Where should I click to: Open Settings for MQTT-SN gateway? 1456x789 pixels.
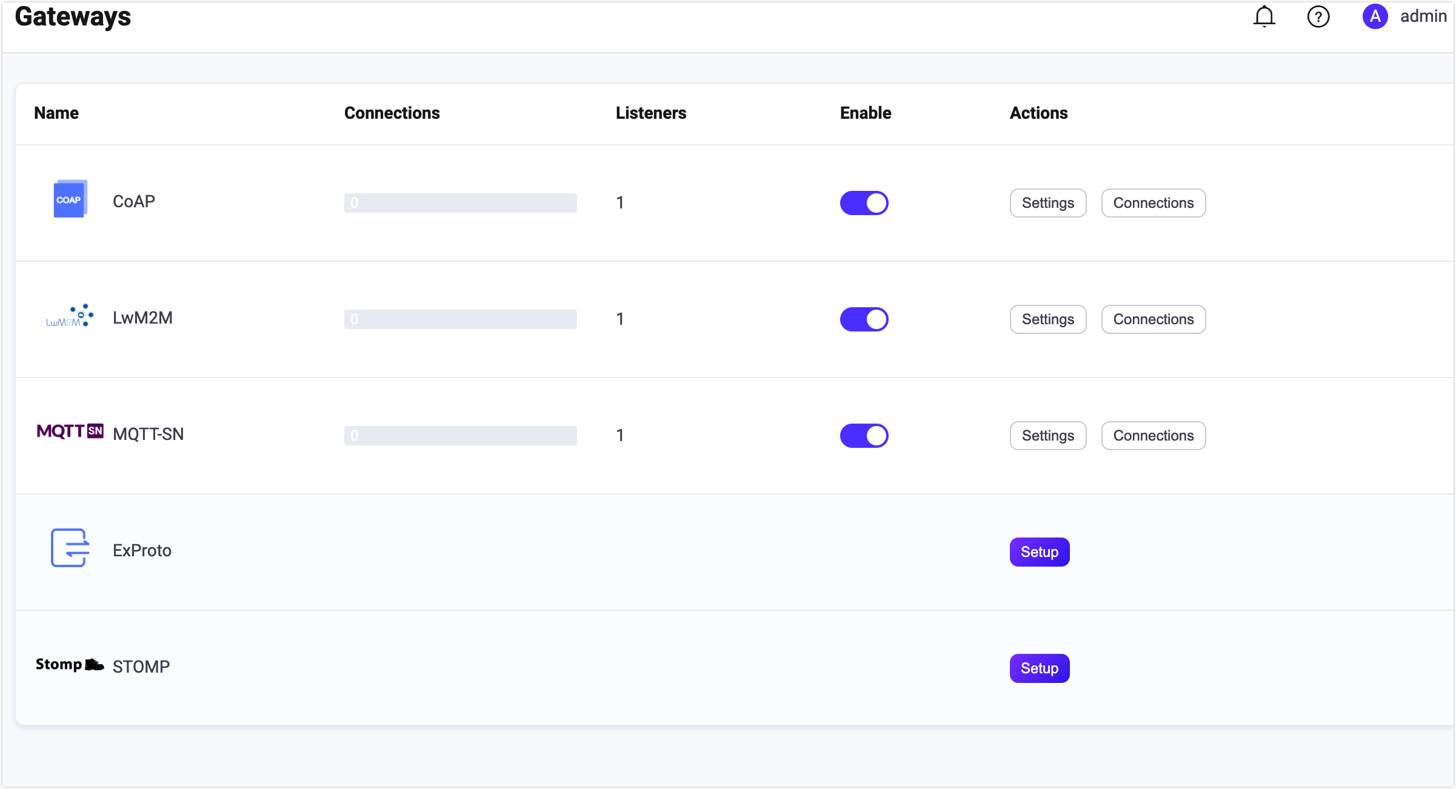pyautogui.click(x=1047, y=436)
